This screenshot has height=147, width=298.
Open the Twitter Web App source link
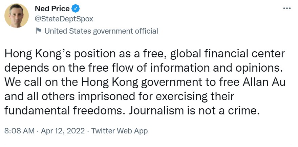[x=120, y=131]
